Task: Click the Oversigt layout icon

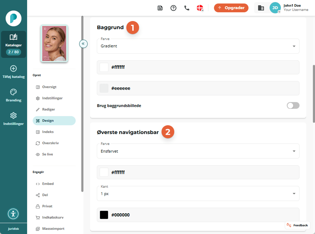Action: click(x=38, y=87)
